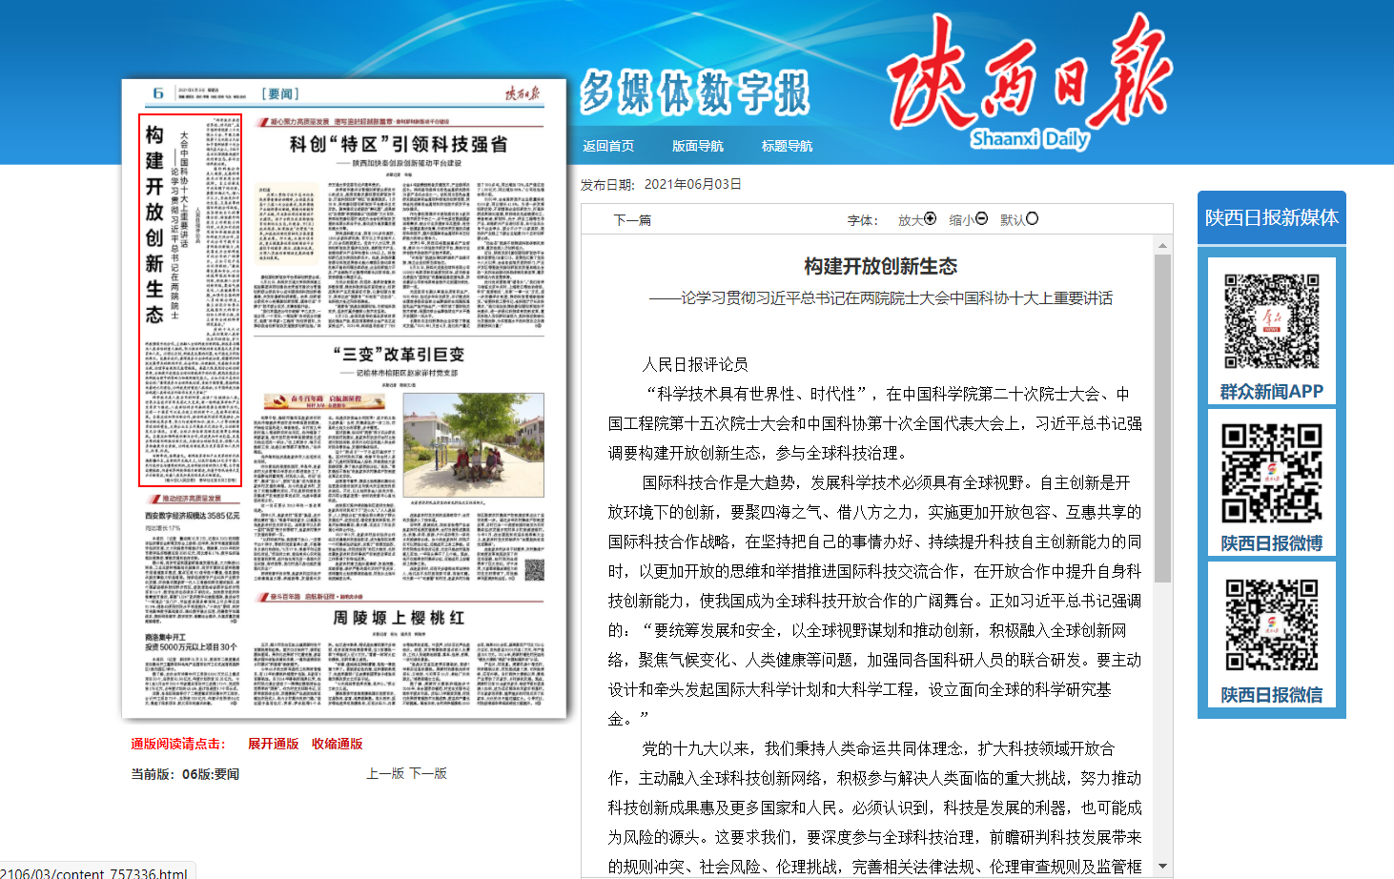Click 陕西日报微信 label
The width and height of the screenshot is (1394, 879).
pos(1272,695)
